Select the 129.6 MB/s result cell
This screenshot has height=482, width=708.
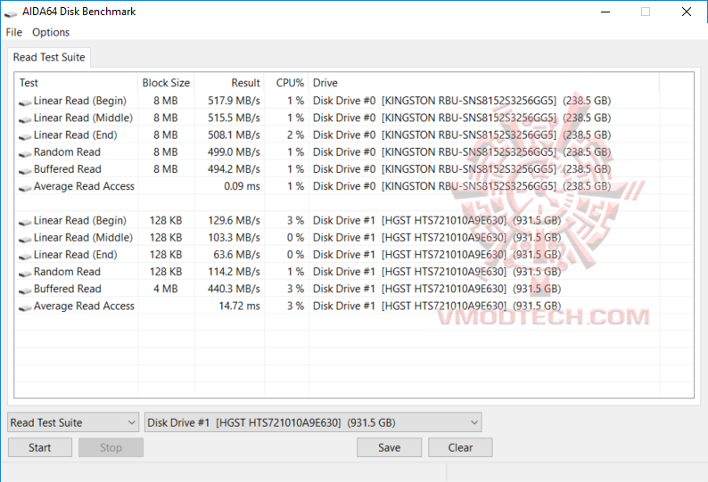point(234,221)
